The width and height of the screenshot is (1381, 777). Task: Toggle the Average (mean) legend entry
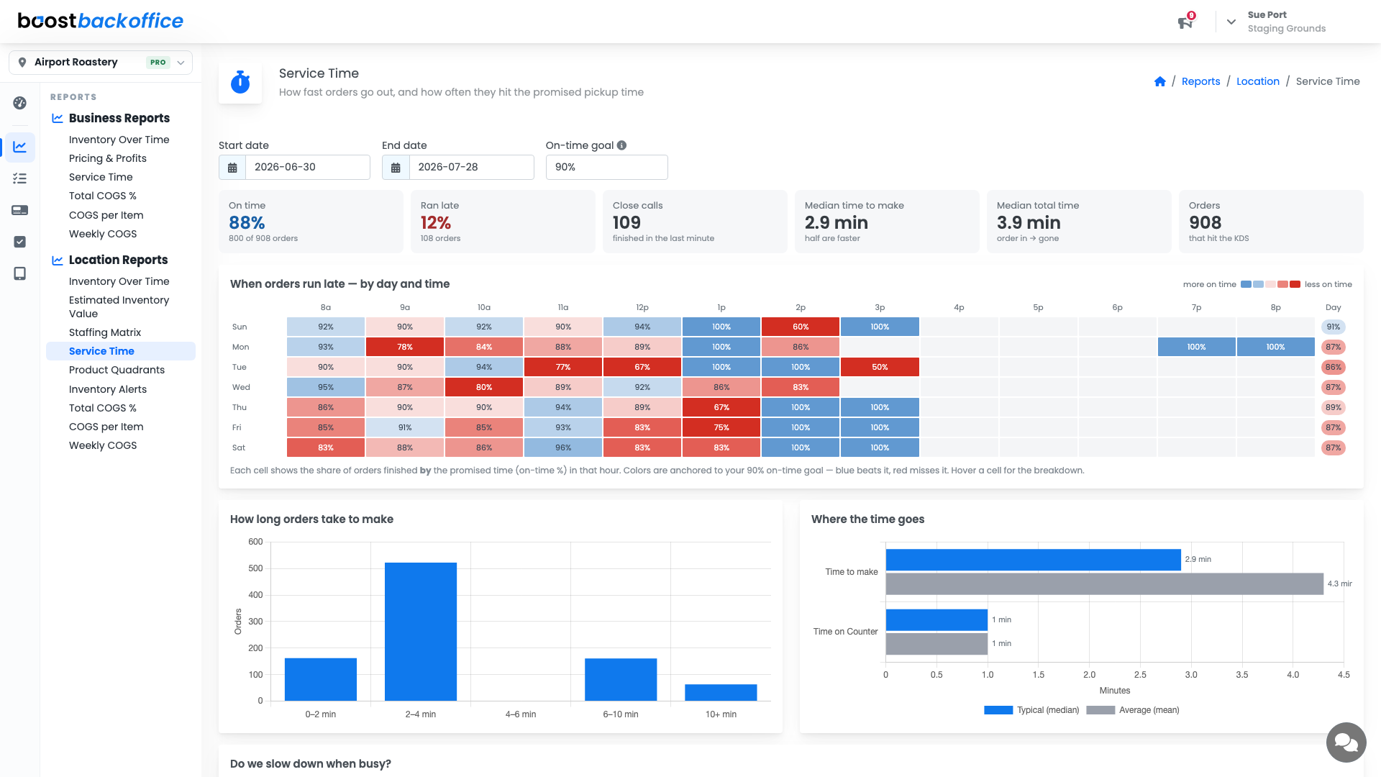click(x=1133, y=710)
